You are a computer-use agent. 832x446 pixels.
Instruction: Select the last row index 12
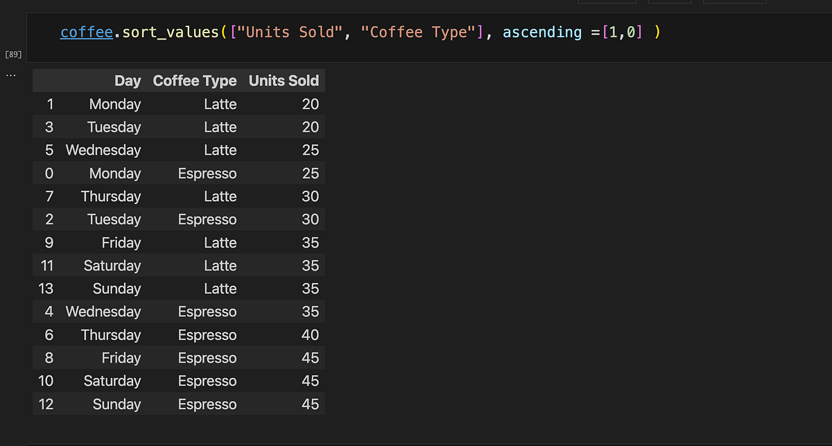[46, 404]
